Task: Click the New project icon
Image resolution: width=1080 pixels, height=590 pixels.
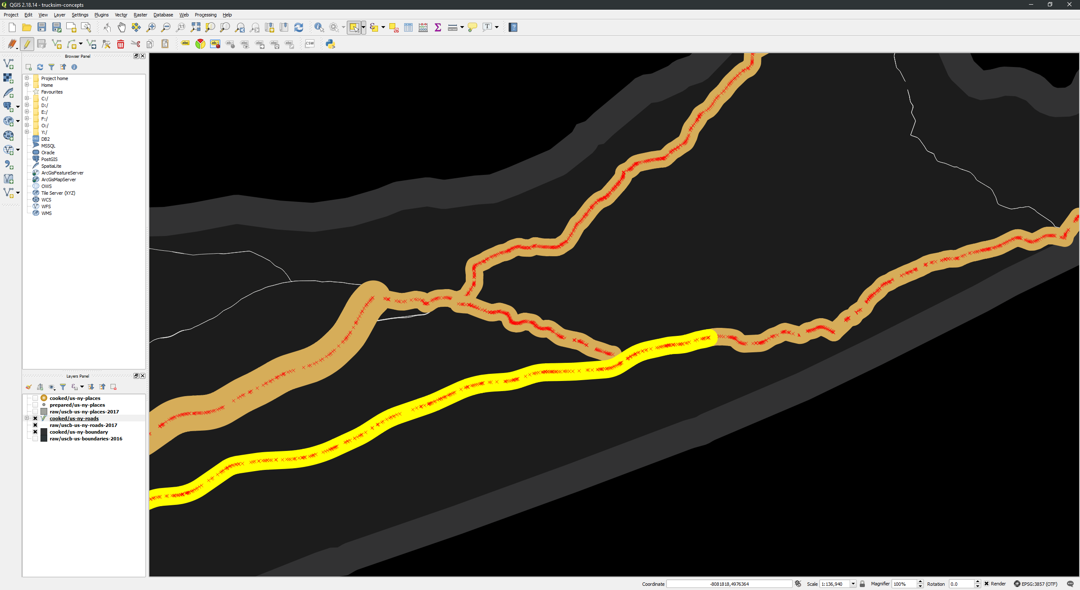Action: pyautogui.click(x=12, y=27)
